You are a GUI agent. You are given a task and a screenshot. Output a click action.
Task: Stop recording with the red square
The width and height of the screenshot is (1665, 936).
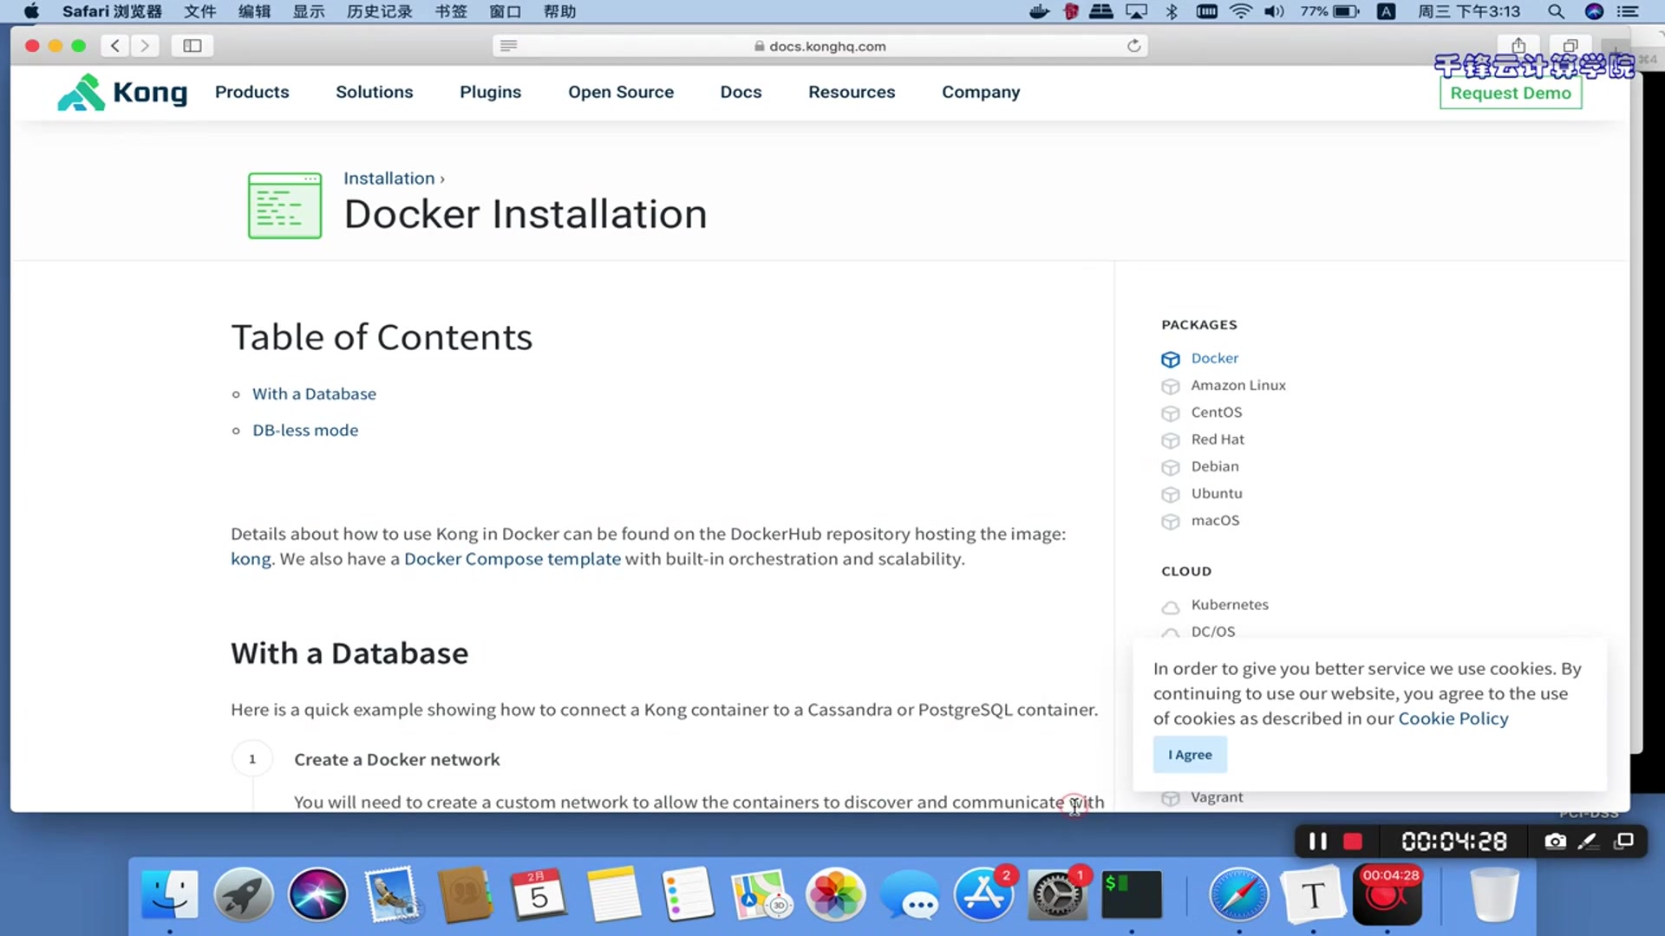(1352, 842)
